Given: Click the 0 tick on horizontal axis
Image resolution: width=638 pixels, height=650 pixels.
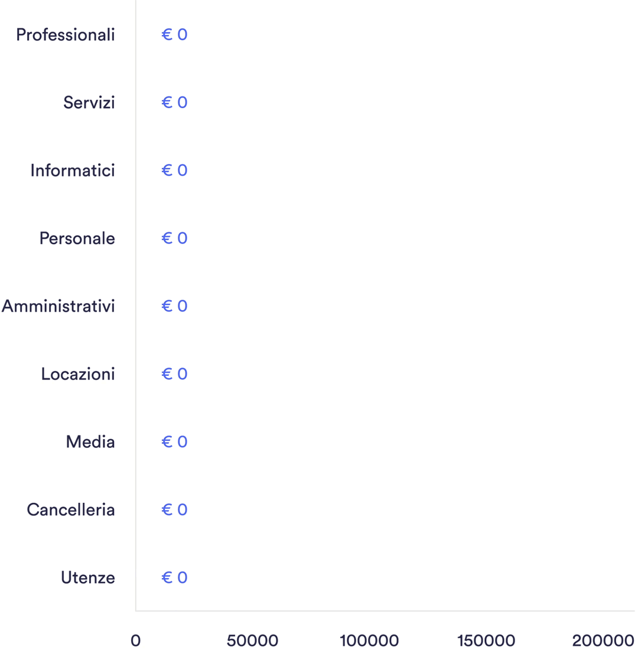Looking at the screenshot, I should (136, 641).
